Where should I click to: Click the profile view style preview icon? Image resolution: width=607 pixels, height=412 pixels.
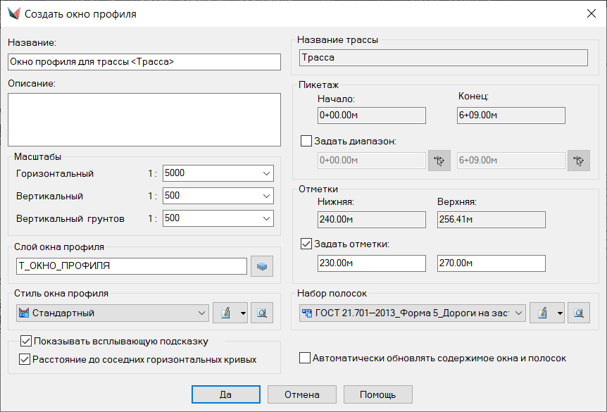click(x=261, y=313)
